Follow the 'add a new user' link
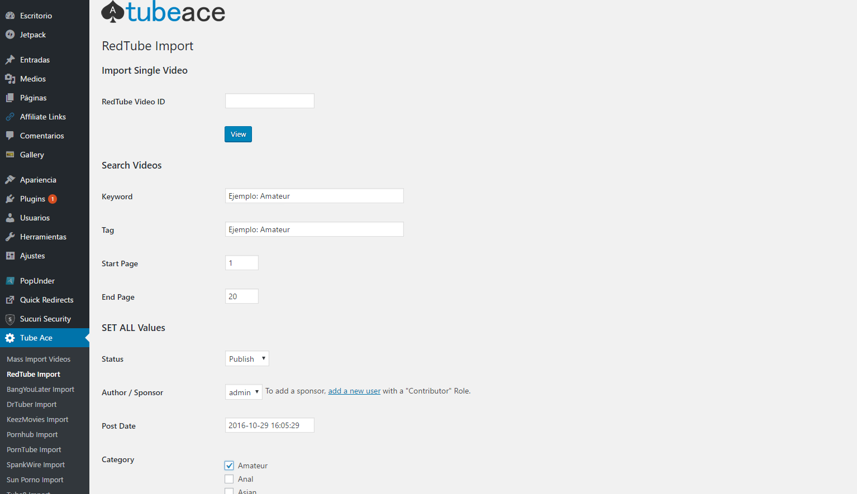The height and width of the screenshot is (494, 857). [354, 391]
